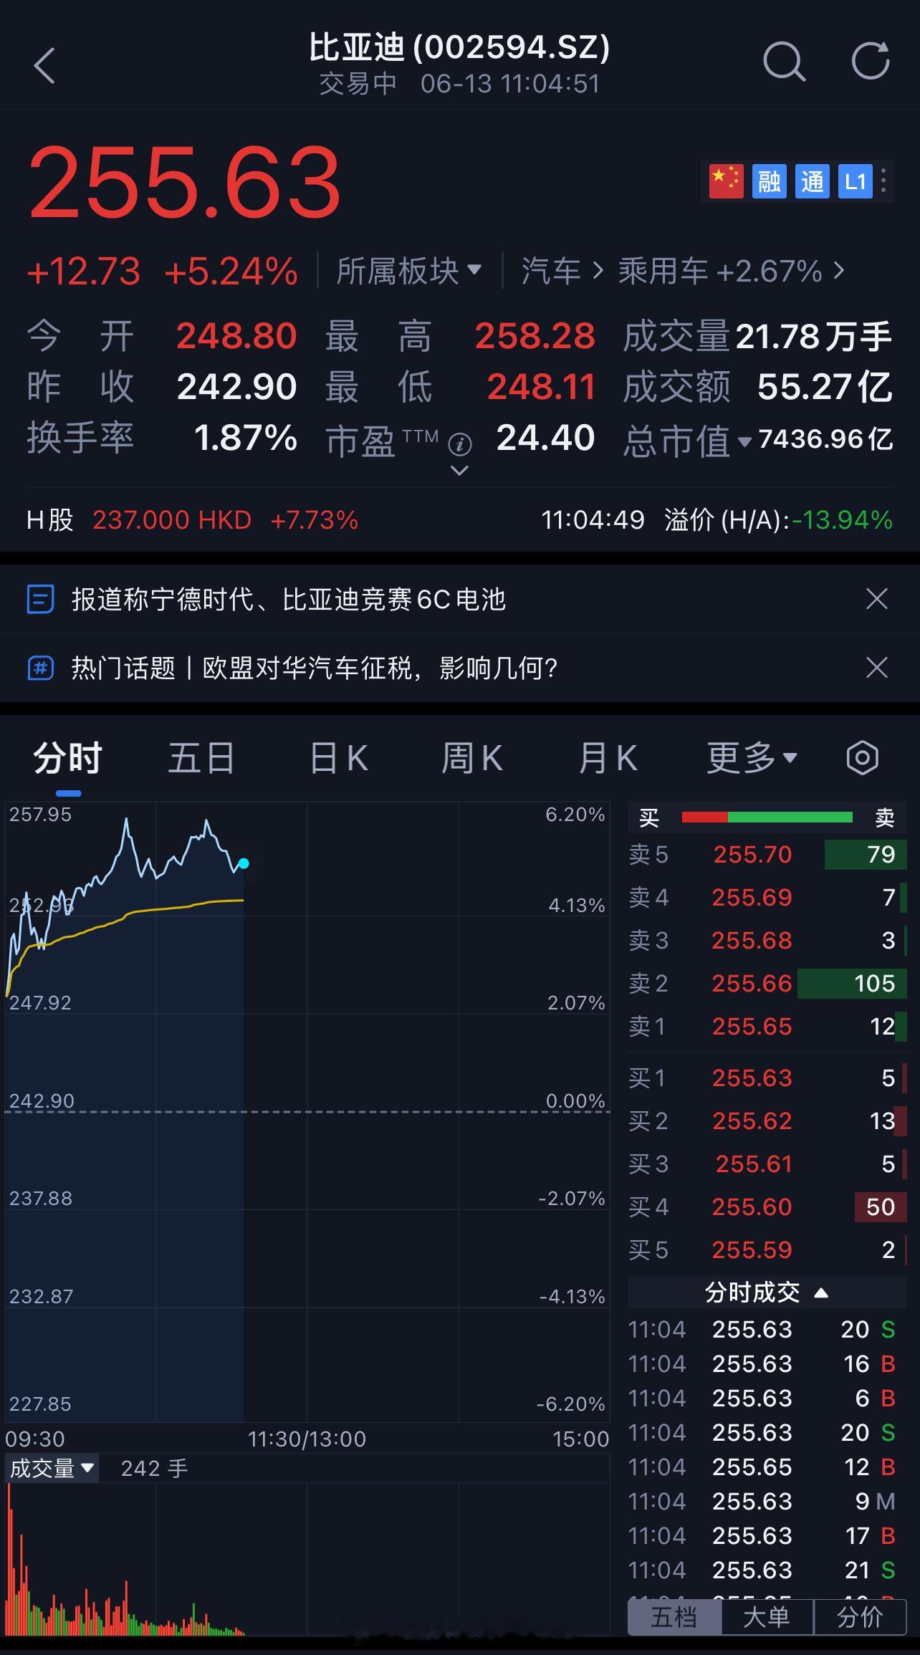
Task: Tap the 卖3 ask row at 255.68
Action: [x=767, y=941]
